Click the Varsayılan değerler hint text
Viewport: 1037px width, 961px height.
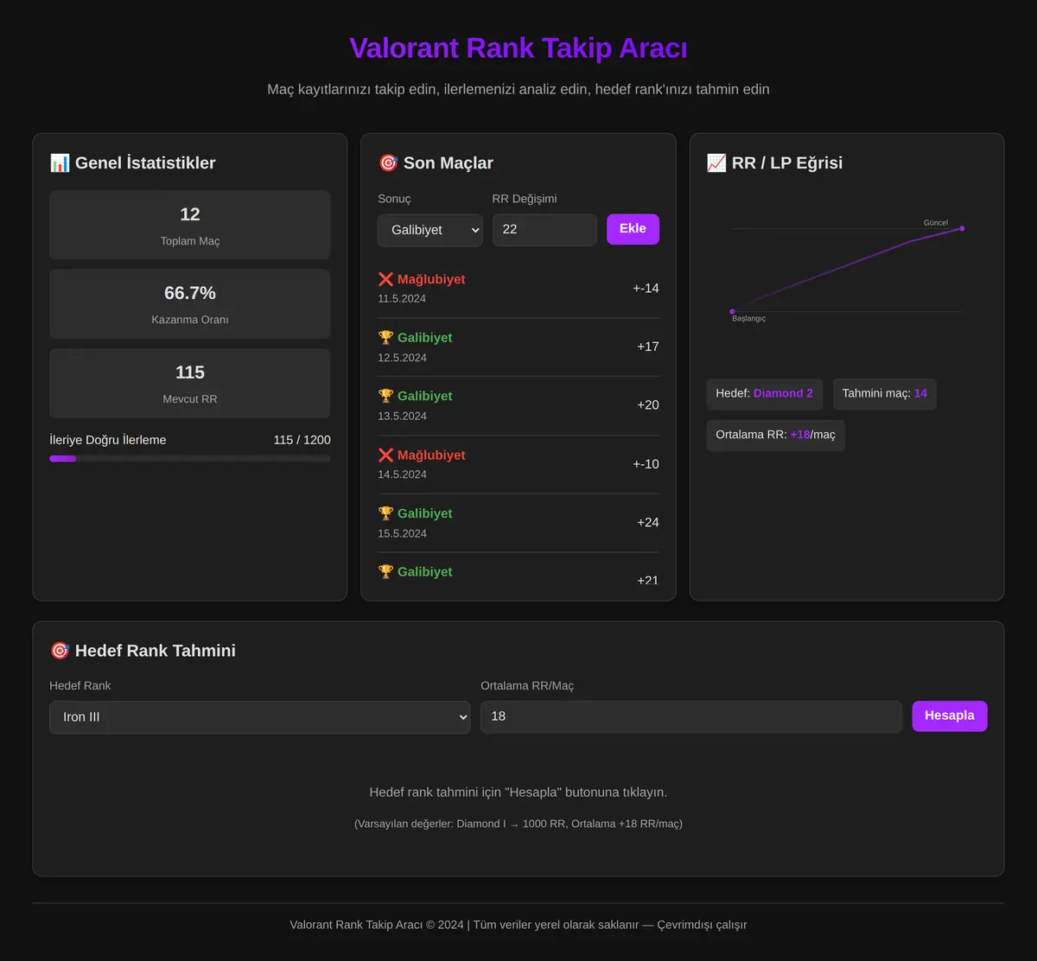pos(518,824)
